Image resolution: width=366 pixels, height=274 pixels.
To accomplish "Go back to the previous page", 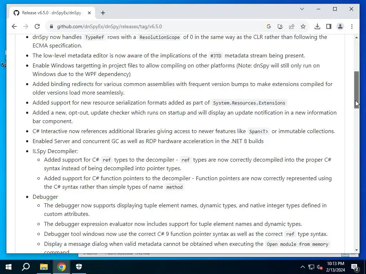I will pos(14,26).
